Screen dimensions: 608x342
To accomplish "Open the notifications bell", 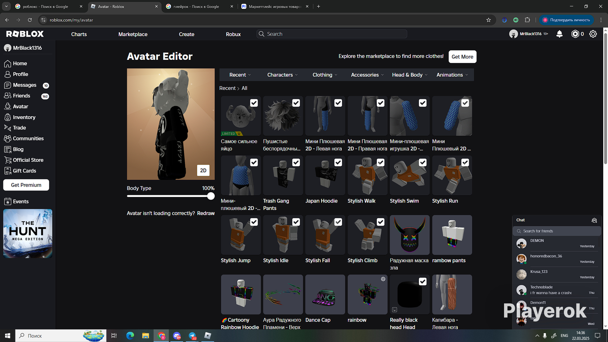I will (x=559, y=34).
